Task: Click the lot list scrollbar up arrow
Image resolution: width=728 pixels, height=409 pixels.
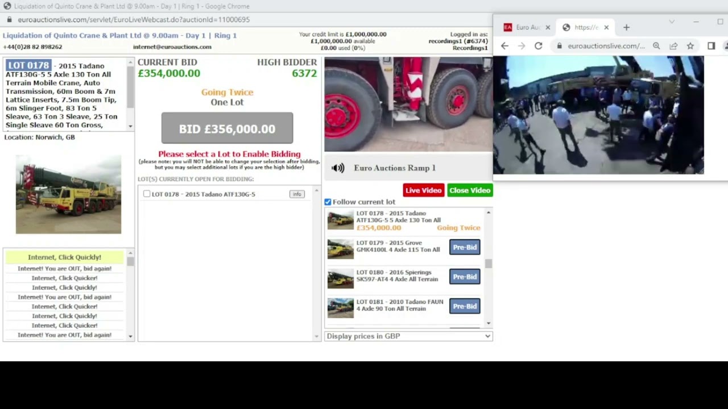Action: point(488,212)
